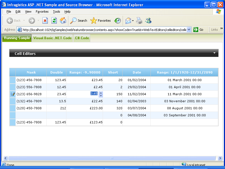
Task: Click the spinner up arrow on 3.45
Action: pyautogui.click(x=101, y=92)
